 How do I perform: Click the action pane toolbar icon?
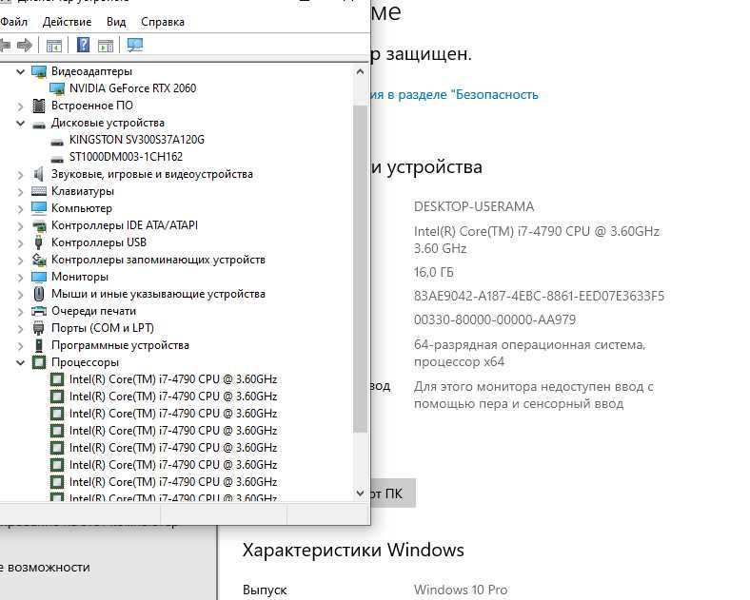click(x=106, y=46)
